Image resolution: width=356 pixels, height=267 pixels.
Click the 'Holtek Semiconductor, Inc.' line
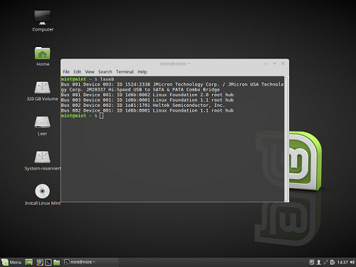(142, 105)
